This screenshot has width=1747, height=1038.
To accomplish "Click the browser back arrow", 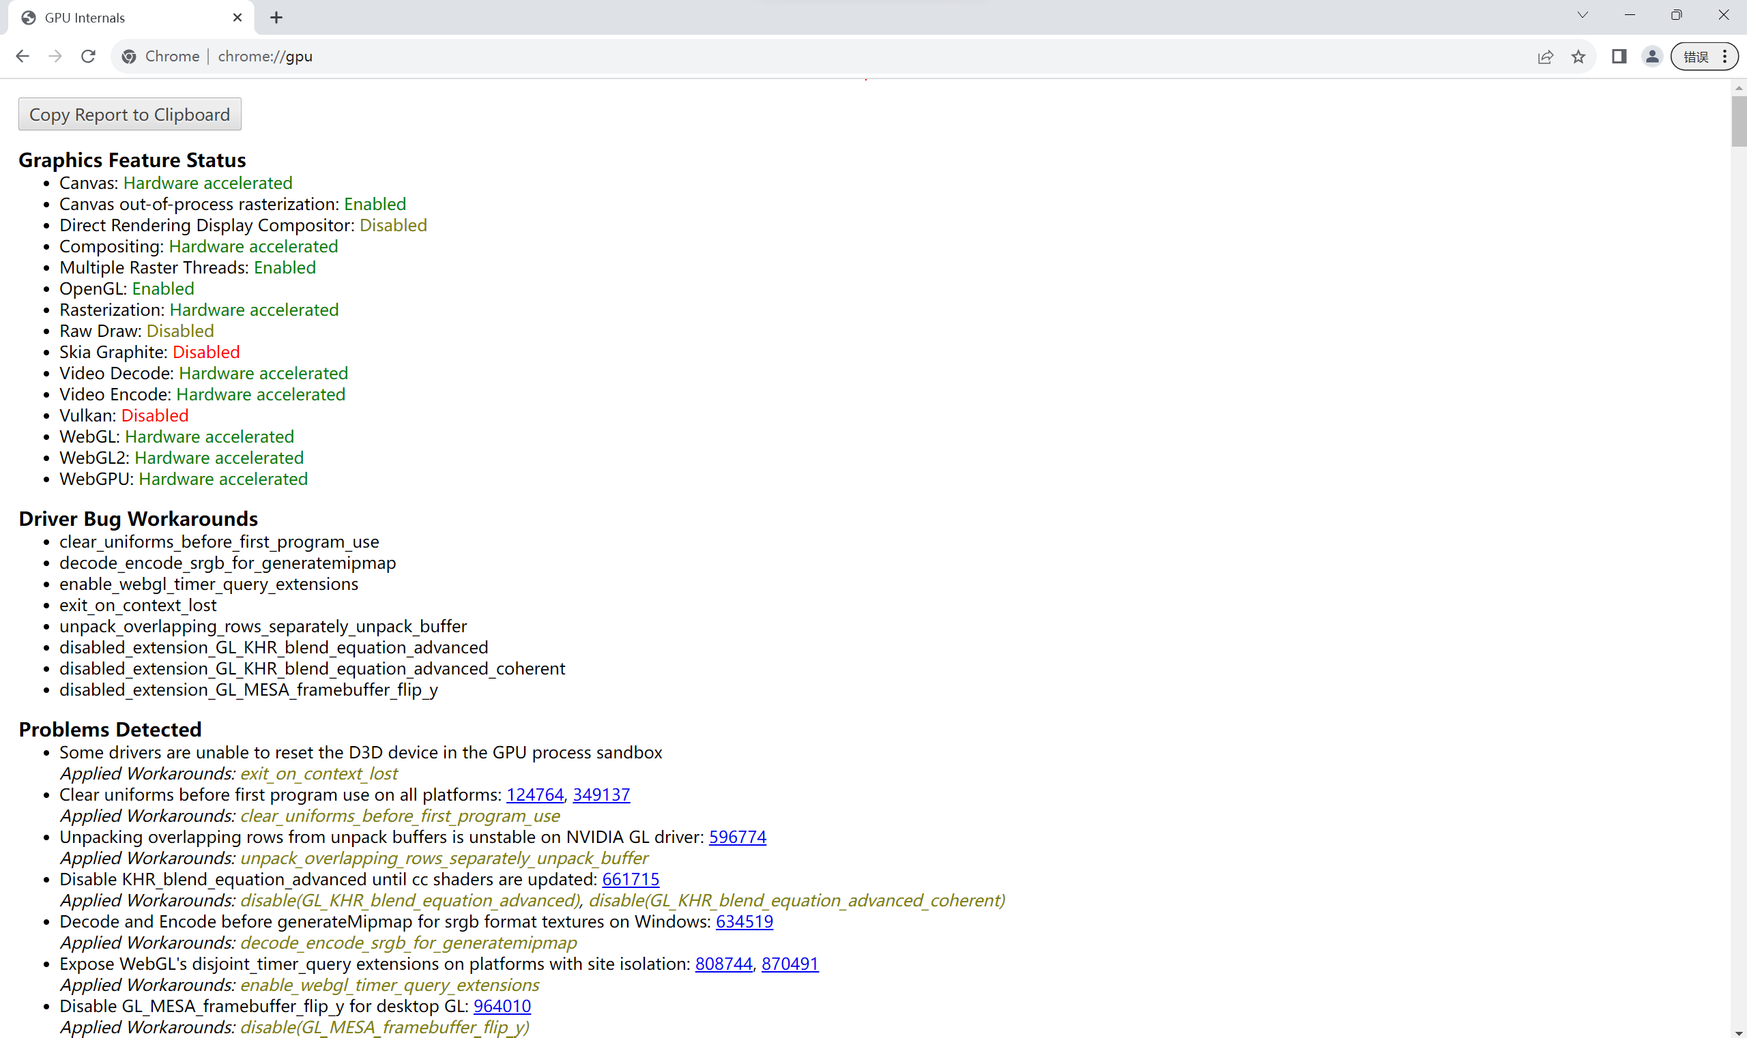I will click(x=23, y=56).
